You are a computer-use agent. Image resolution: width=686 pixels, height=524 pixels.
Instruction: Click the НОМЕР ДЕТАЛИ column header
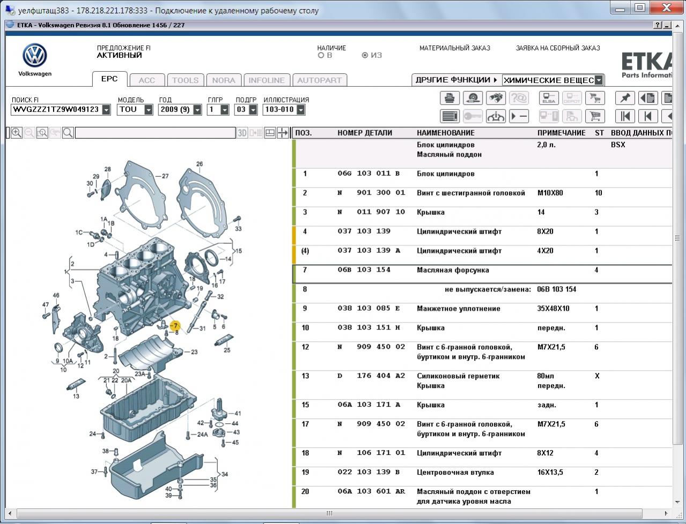click(365, 133)
